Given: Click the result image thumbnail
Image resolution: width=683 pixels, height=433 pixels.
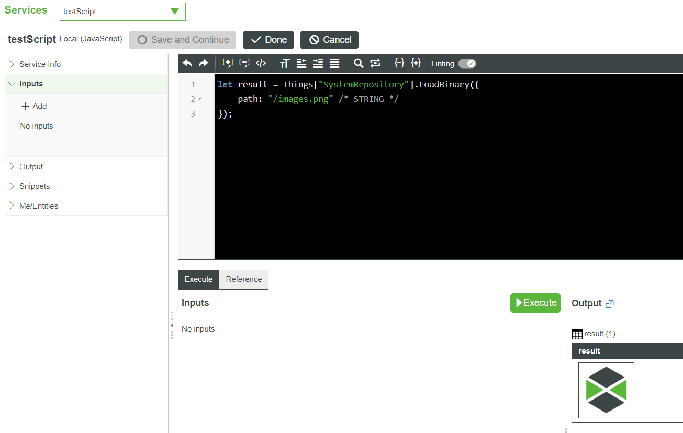Looking at the screenshot, I should [606, 390].
